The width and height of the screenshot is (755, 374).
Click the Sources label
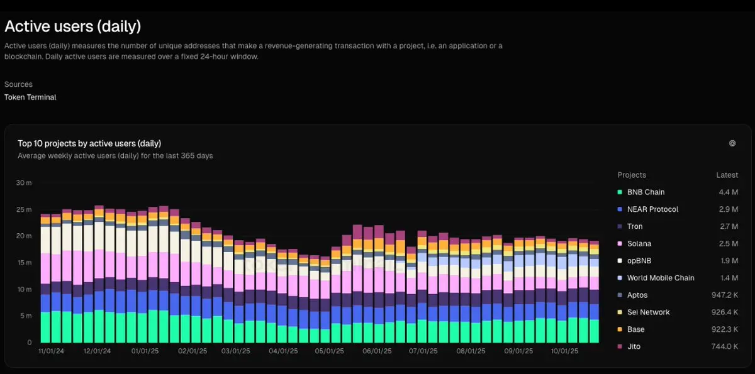(18, 84)
